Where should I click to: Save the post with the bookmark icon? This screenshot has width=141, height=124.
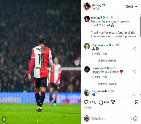tap(137, 102)
